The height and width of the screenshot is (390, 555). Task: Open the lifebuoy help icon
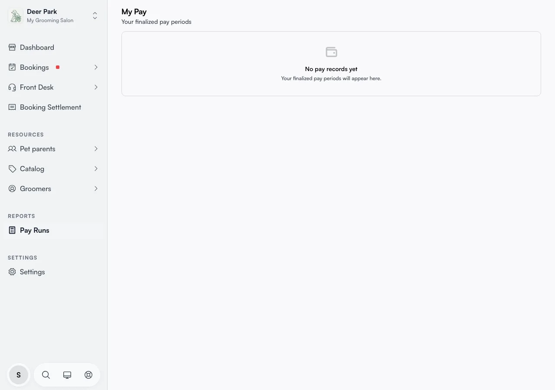coord(88,375)
